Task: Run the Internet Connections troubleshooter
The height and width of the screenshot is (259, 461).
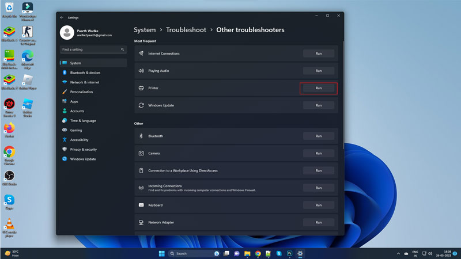Action: coord(319,54)
